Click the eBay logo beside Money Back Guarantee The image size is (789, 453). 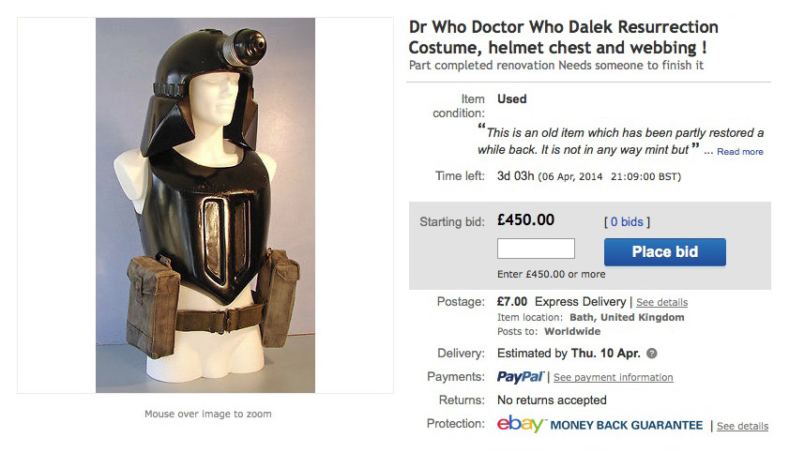[521, 424]
